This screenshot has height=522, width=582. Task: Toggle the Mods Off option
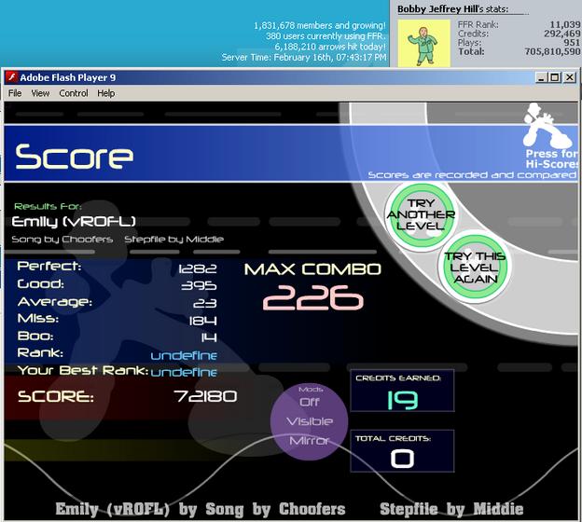tap(310, 402)
